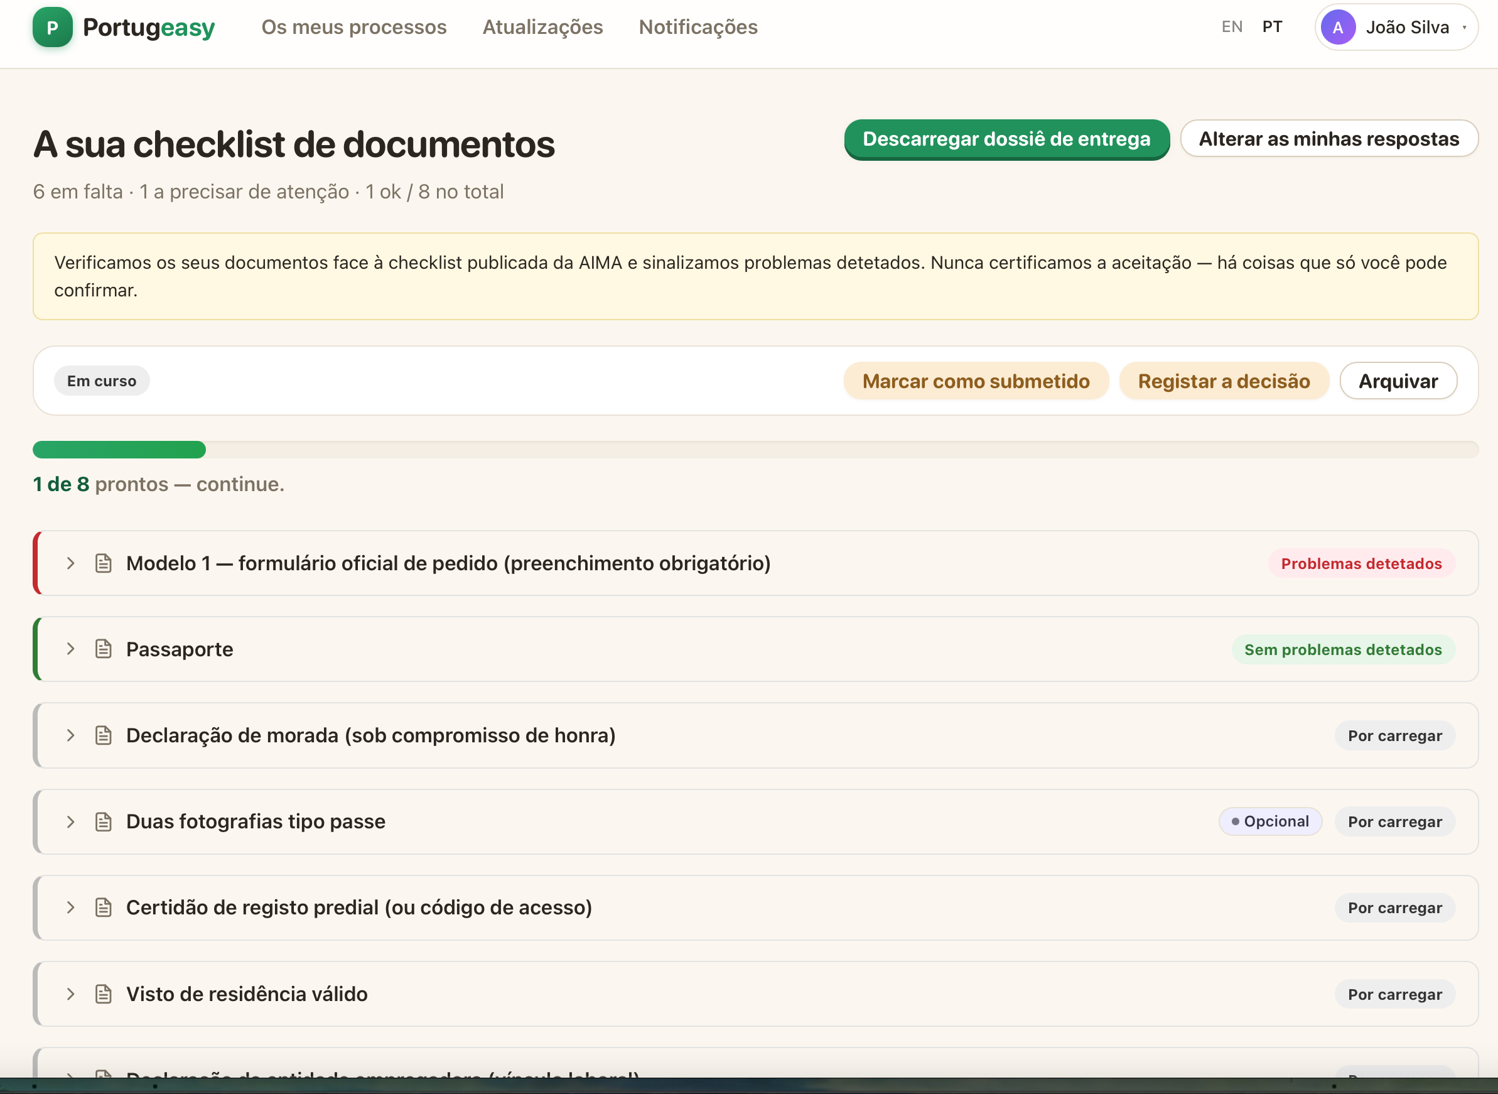The image size is (1498, 1094).
Task: Click document icon beside Duas fotografias tipo passe
Action: click(x=103, y=821)
